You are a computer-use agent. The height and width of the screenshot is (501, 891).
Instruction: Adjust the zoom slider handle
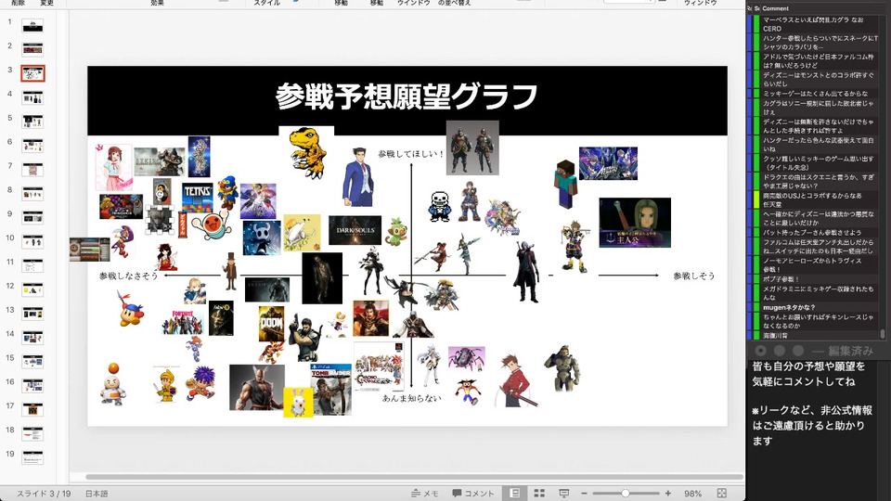click(626, 494)
